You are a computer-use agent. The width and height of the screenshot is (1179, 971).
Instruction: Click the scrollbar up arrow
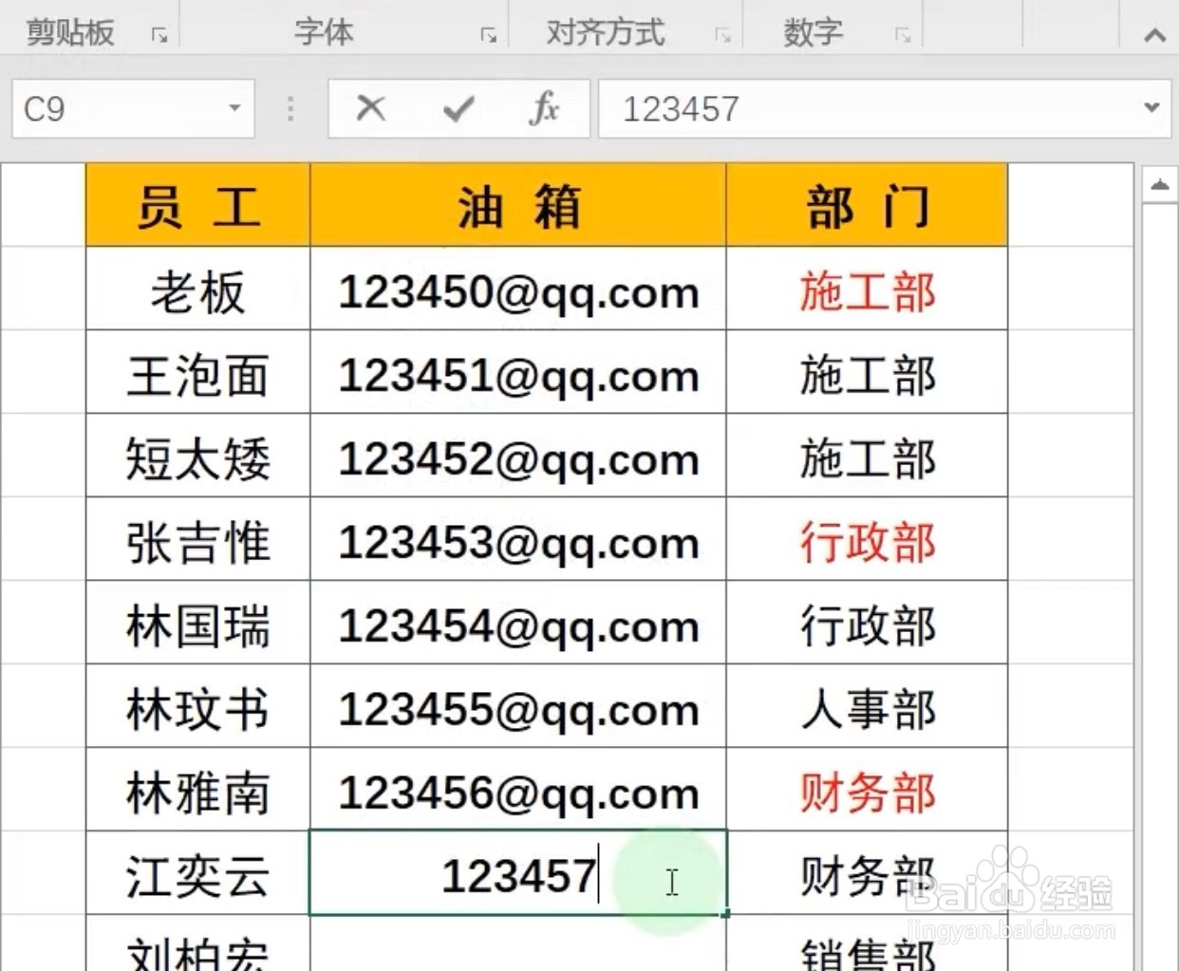tap(1160, 184)
